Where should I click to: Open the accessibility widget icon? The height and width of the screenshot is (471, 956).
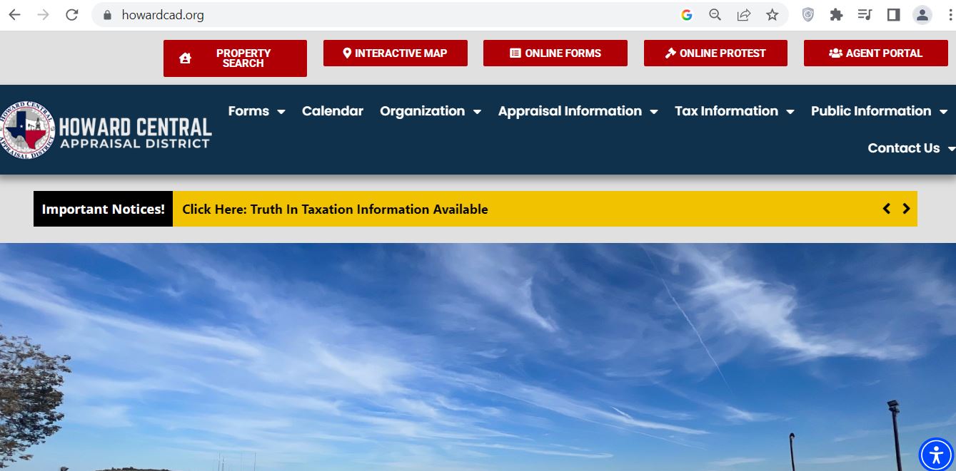click(937, 454)
